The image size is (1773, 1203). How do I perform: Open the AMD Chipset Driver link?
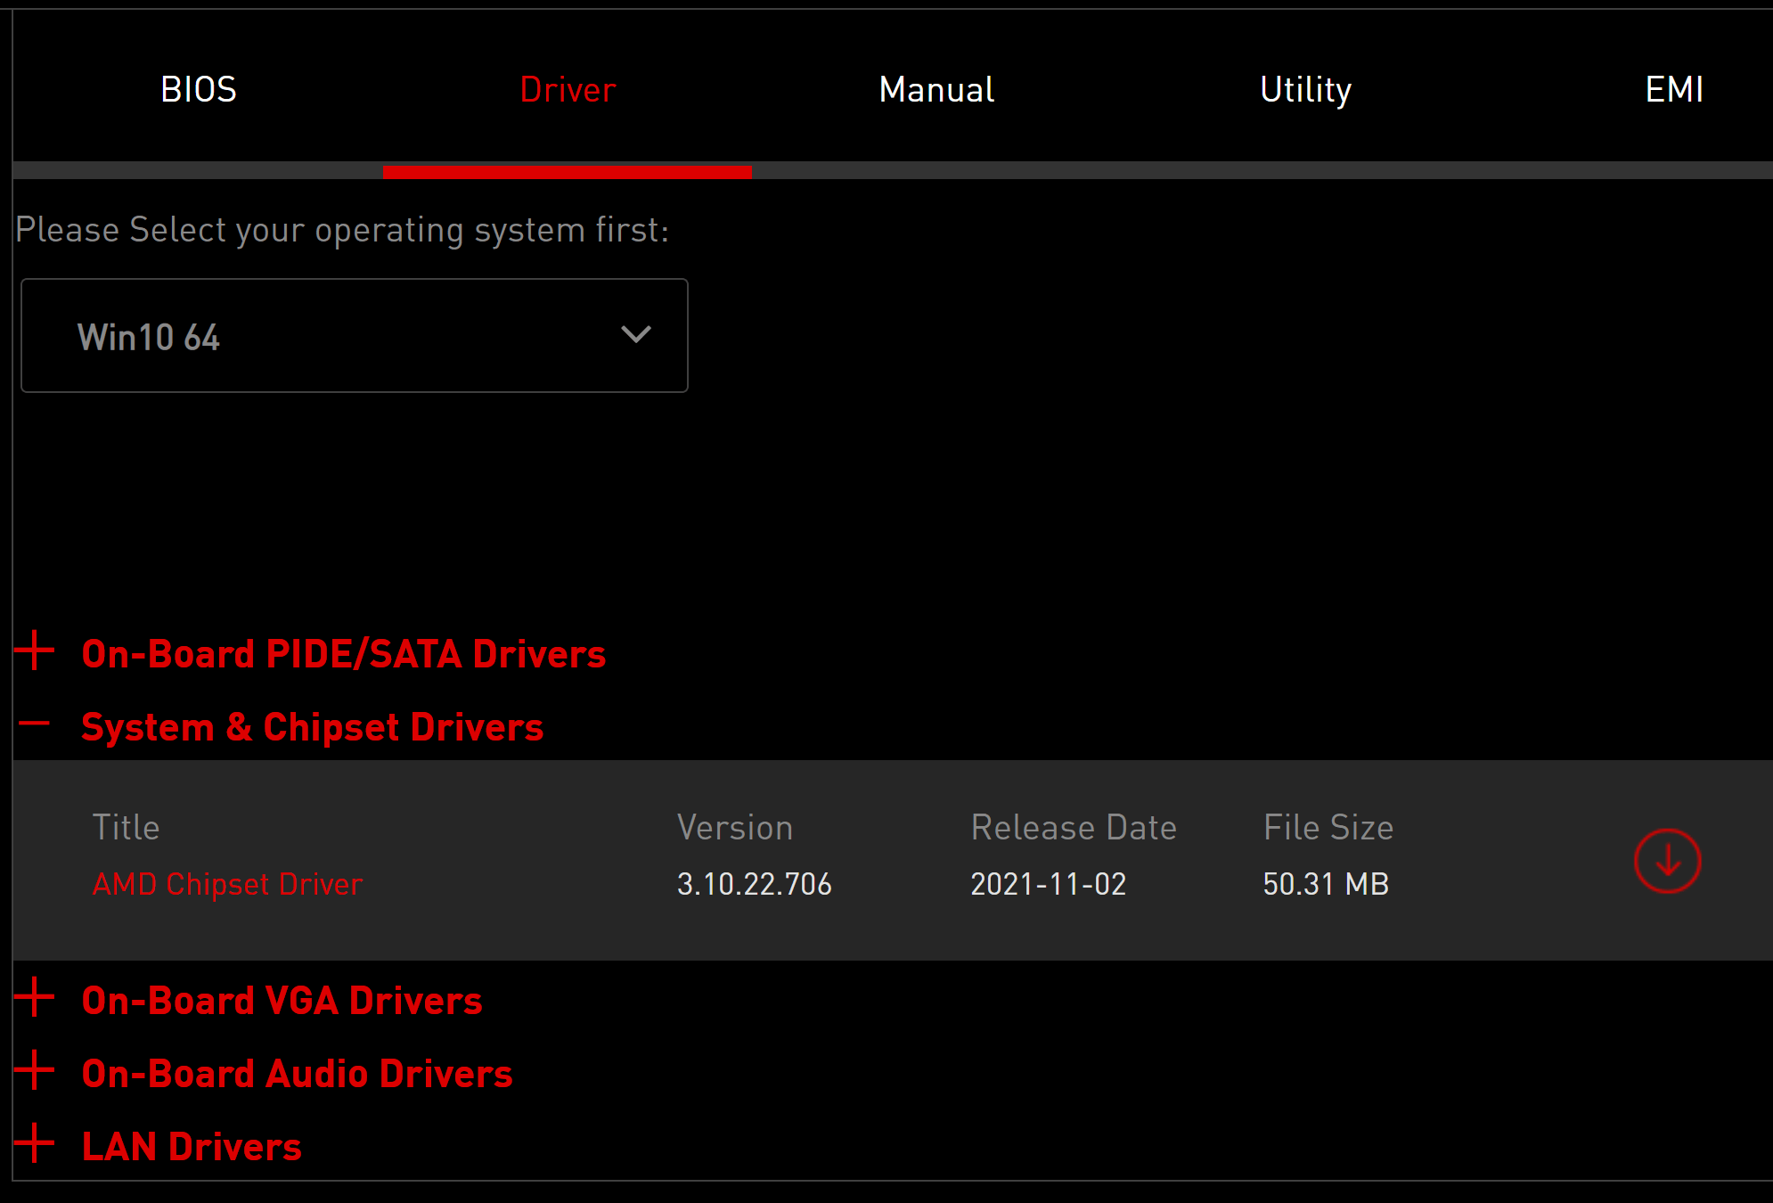(x=227, y=884)
